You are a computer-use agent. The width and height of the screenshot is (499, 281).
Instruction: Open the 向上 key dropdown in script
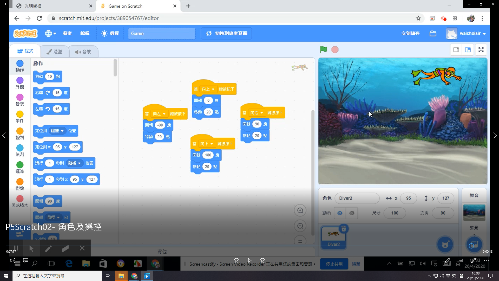208,89
